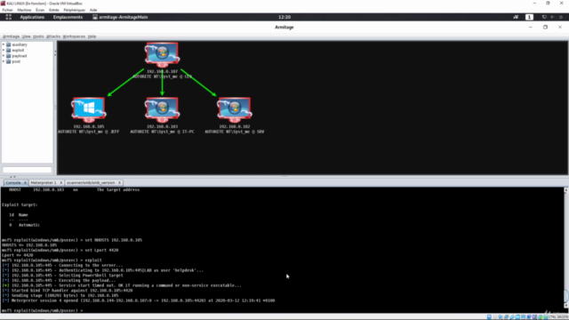Click the workspace indicator showing 1
The height and width of the screenshot is (320, 569).
click(x=530, y=17)
